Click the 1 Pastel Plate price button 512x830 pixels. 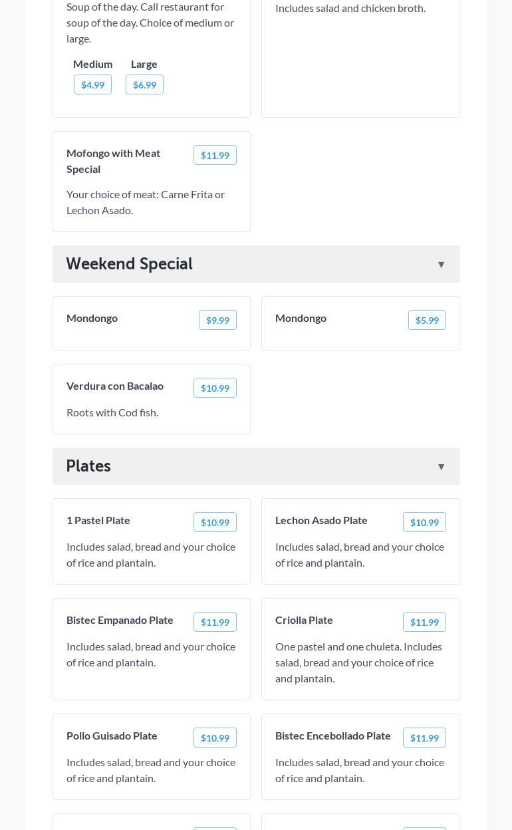[215, 522]
